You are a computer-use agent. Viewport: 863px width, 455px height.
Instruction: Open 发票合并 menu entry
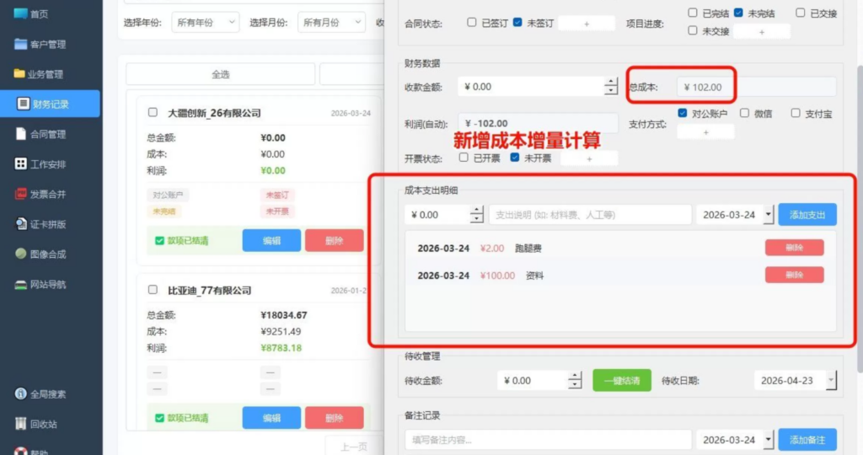48,194
